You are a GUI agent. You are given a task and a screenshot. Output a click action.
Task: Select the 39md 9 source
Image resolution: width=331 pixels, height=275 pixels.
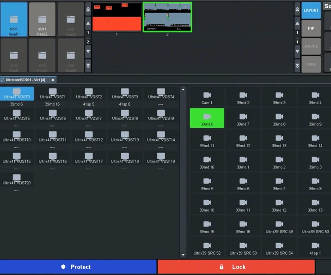[x=315, y=118]
